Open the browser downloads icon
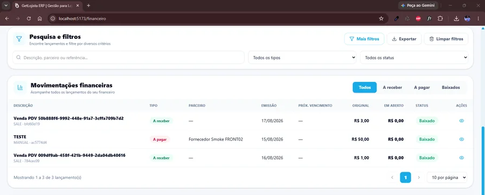485x195 pixels. tap(456, 18)
